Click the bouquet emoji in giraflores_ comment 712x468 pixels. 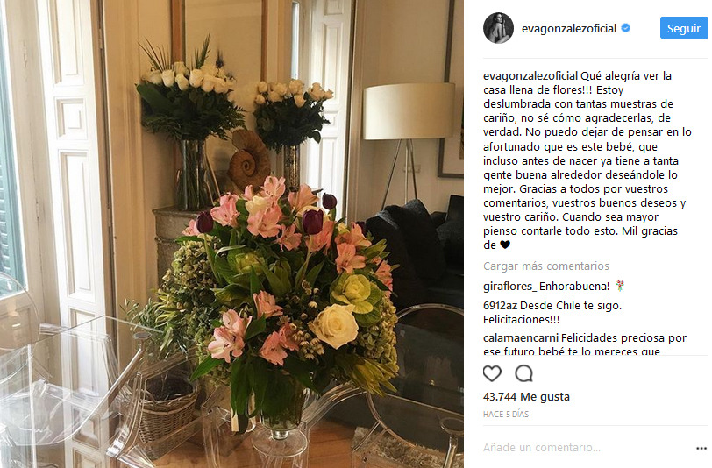620,286
